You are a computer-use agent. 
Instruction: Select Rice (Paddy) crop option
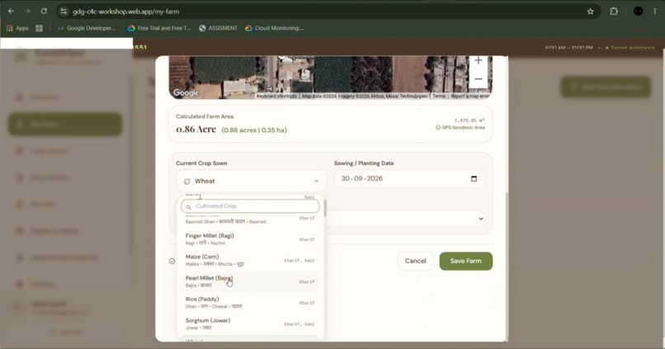coord(250,303)
